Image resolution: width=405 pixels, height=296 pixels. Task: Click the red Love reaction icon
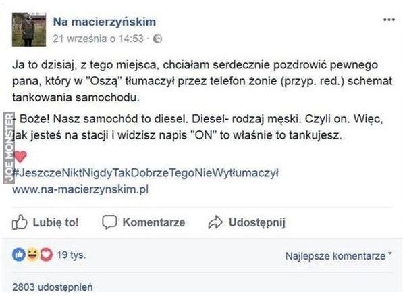[x=45, y=255]
